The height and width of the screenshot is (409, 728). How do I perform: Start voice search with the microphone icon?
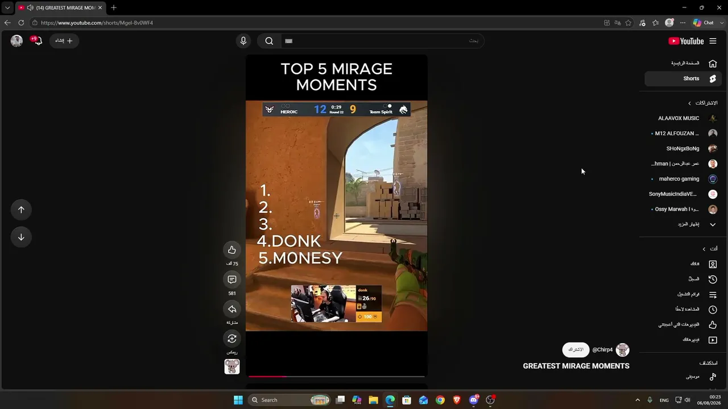tap(243, 41)
